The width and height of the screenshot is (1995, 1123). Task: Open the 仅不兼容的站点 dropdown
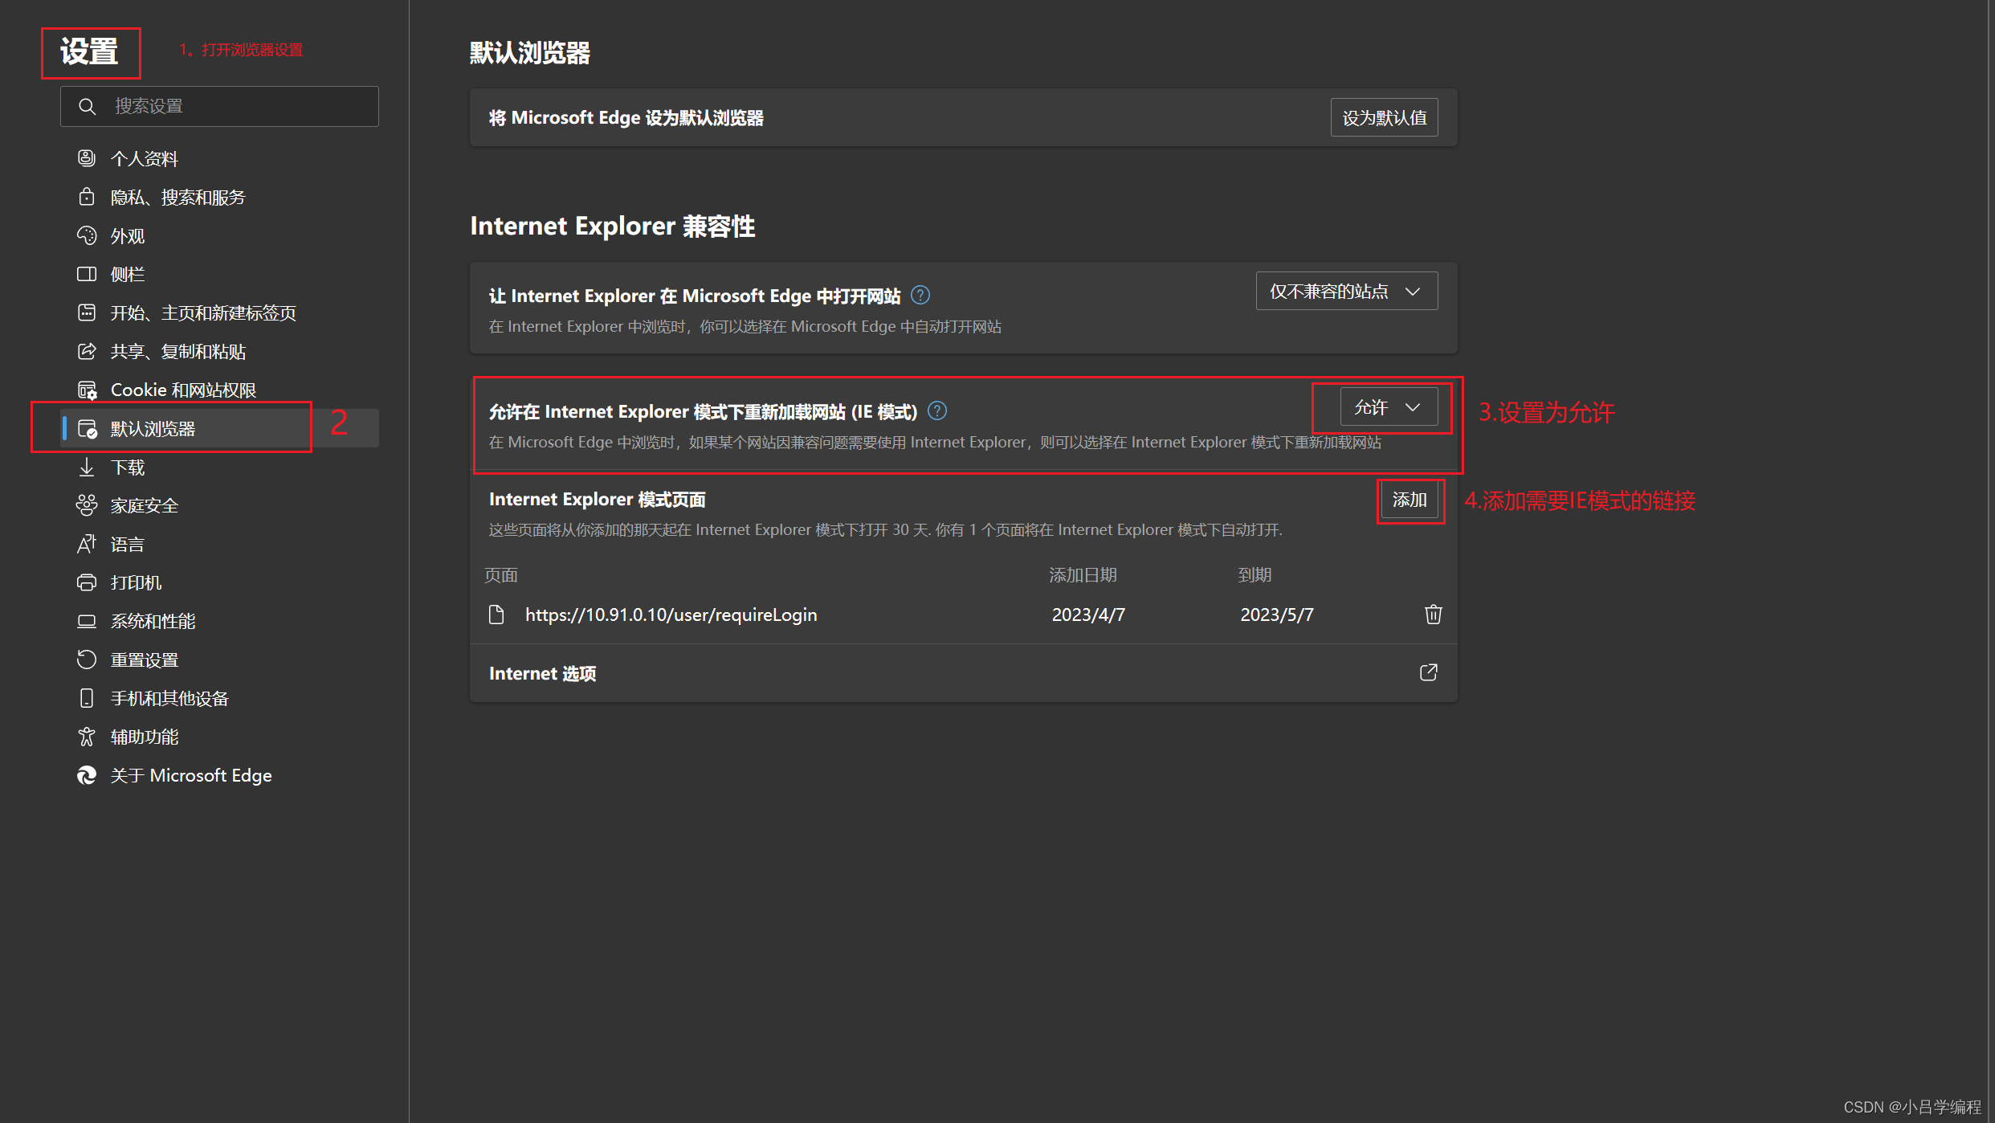pos(1345,291)
